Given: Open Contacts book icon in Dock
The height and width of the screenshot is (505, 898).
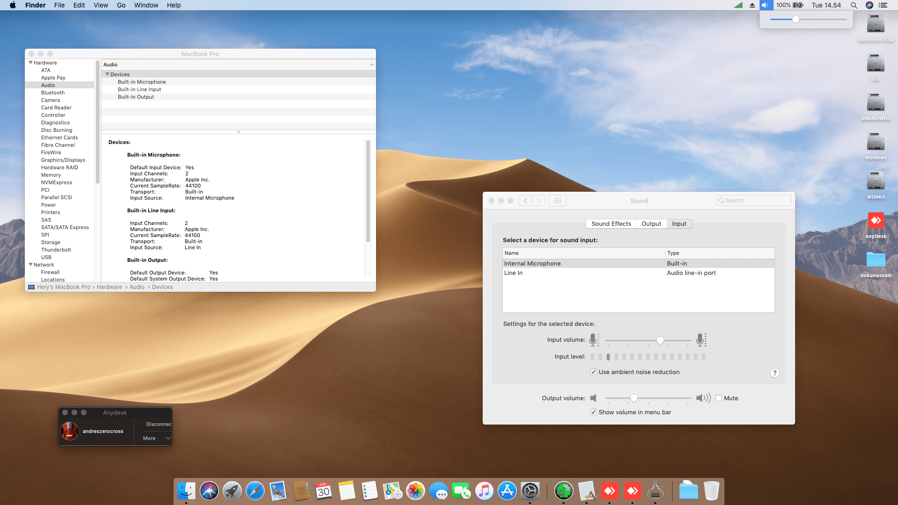Looking at the screenshot, I should (301, 491).
